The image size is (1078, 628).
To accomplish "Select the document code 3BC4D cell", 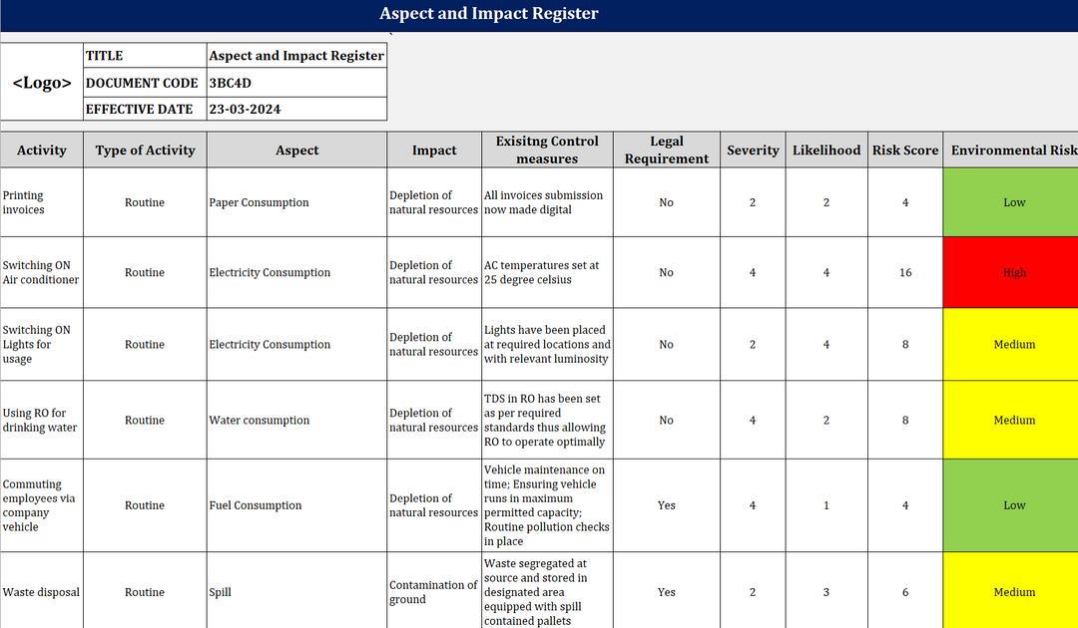I will coord(296,83).
